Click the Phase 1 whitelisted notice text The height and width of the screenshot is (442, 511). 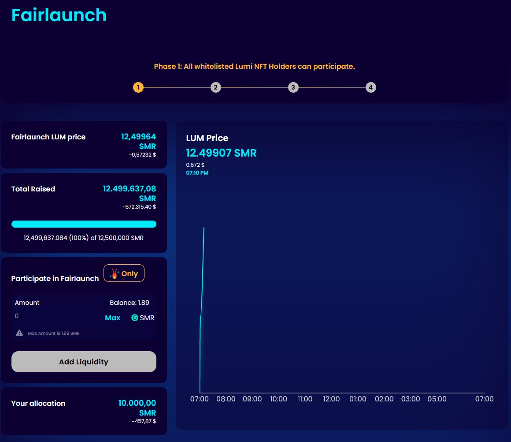254,66
